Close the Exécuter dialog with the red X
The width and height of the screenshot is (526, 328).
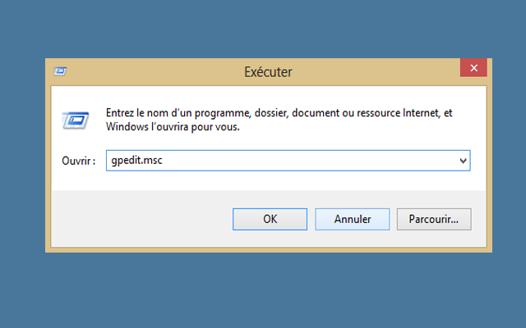pyautogui.click(x=473, y=71)
